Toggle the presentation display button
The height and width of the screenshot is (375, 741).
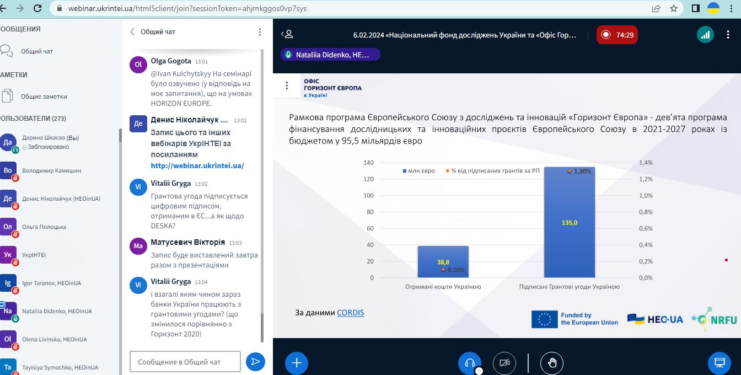(x=719, y=362)
